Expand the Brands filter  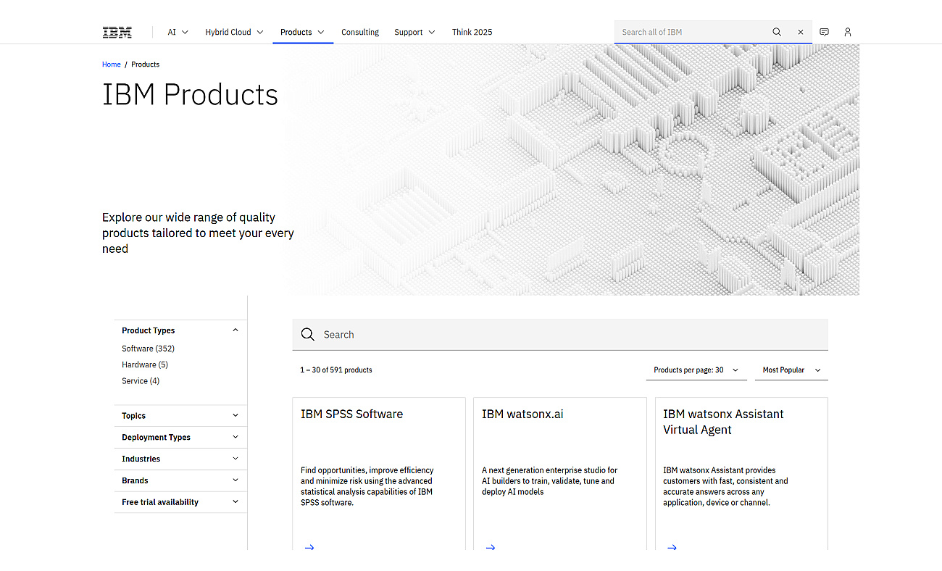(180, 480)
